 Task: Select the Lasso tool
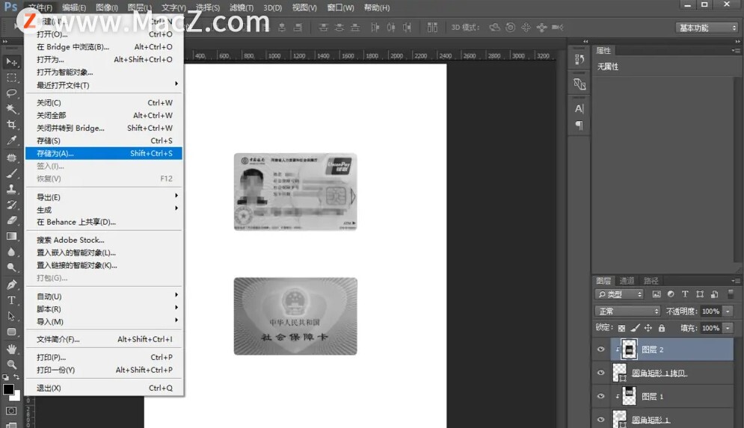11,93
